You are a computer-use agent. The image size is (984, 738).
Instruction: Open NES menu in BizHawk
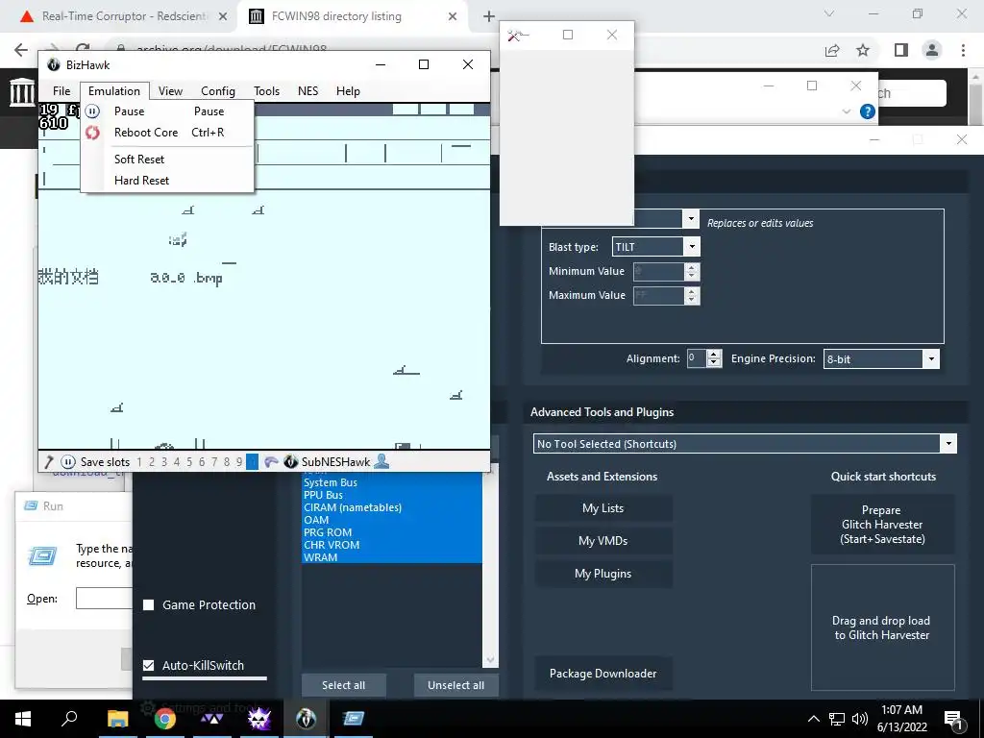click(x=307, y=91)
